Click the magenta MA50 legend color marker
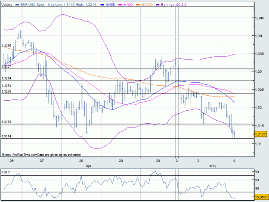 click(x=120, y=5)
